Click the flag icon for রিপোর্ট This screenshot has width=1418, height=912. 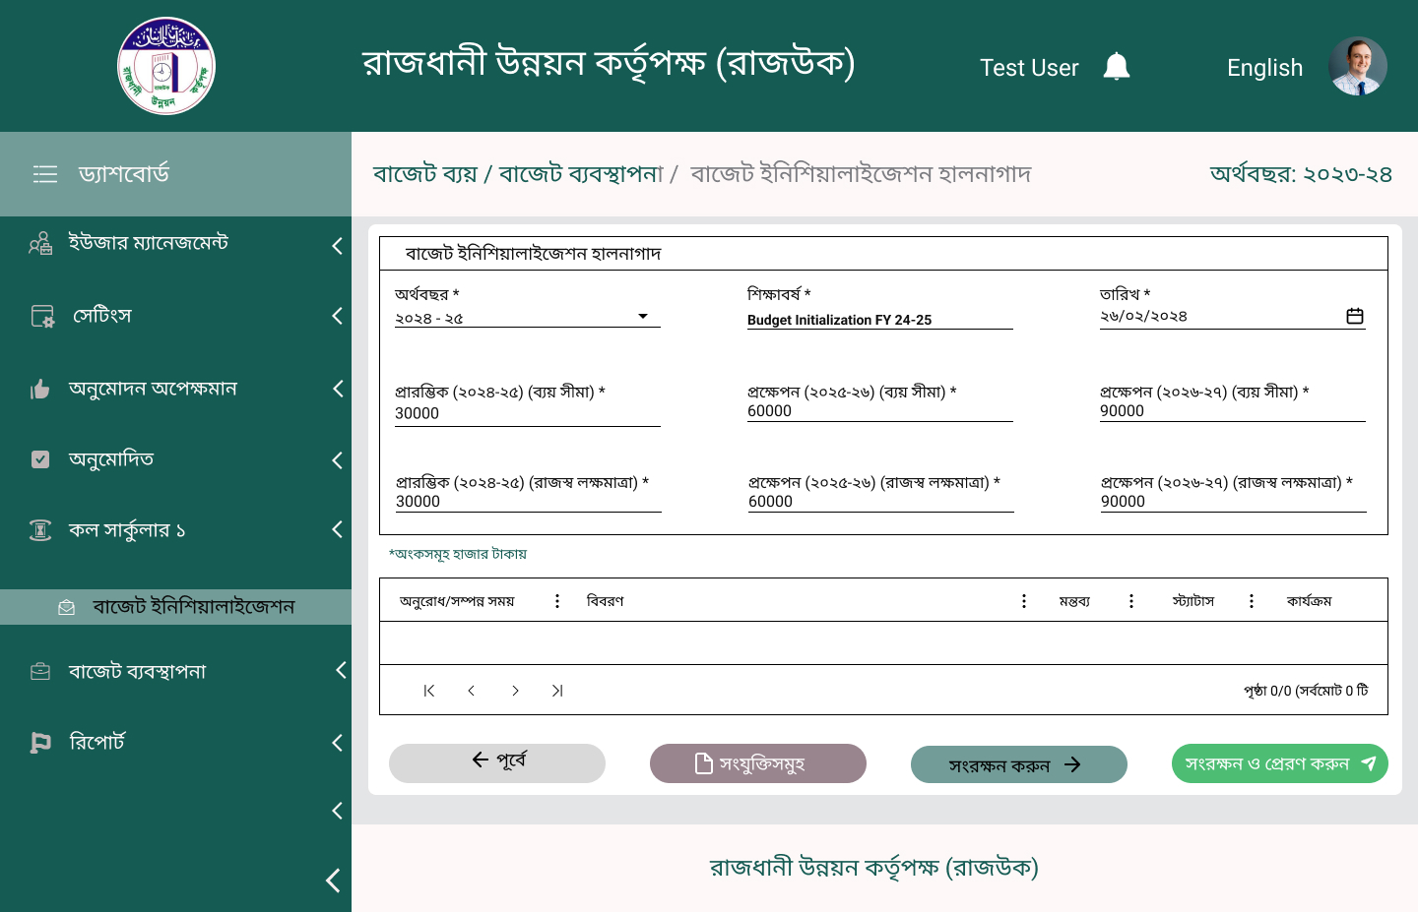(x=40, y=743)
